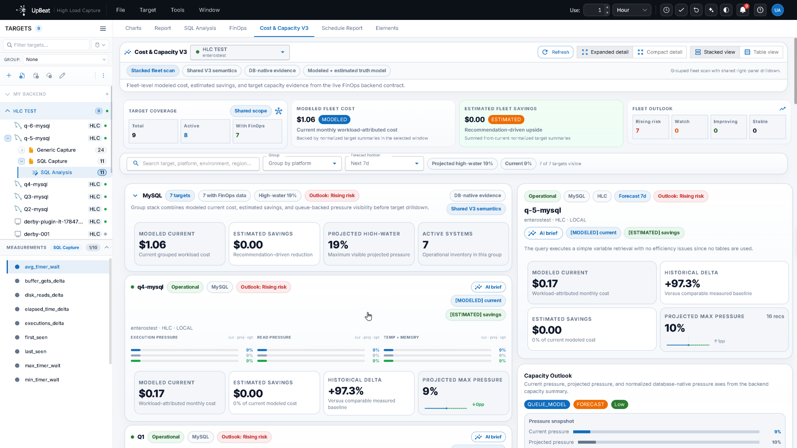Click the Refresh button
The image size is (797, 448).
(555, 52)
